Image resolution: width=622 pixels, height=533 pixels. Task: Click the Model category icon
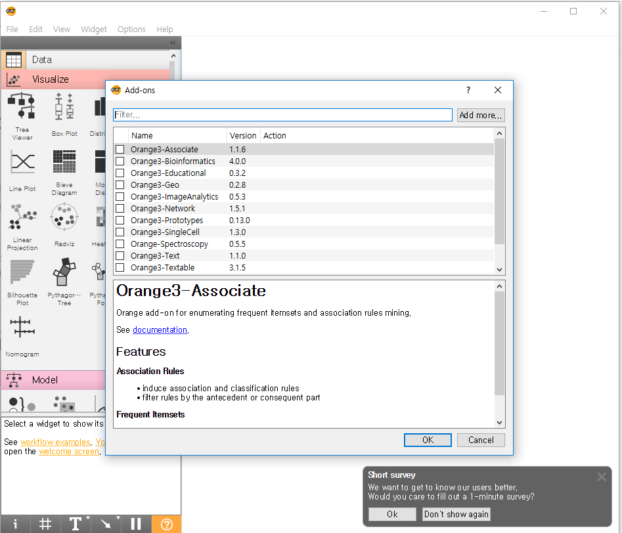[x=14, y=380]
